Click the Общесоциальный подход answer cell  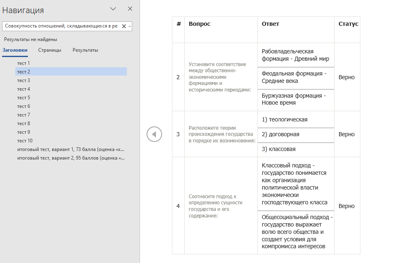point(296,232)
